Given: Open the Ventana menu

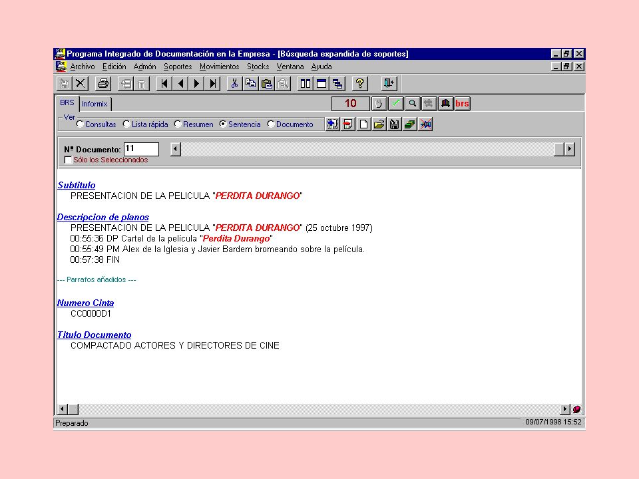Looking at the screenshot, I should pos(290,67).
